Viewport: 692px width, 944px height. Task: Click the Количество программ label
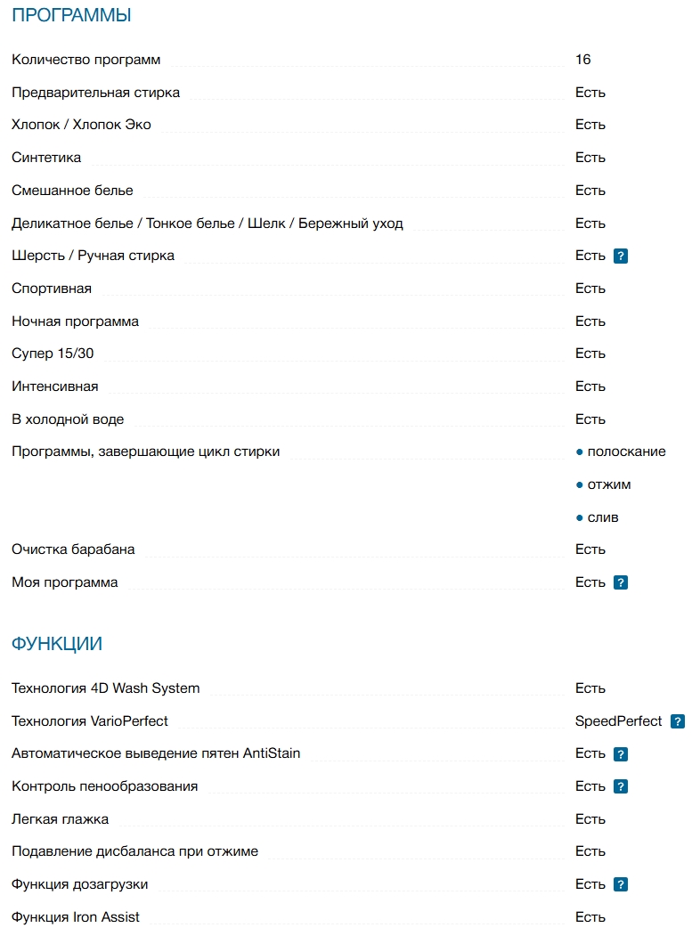[x=86, y=60]
